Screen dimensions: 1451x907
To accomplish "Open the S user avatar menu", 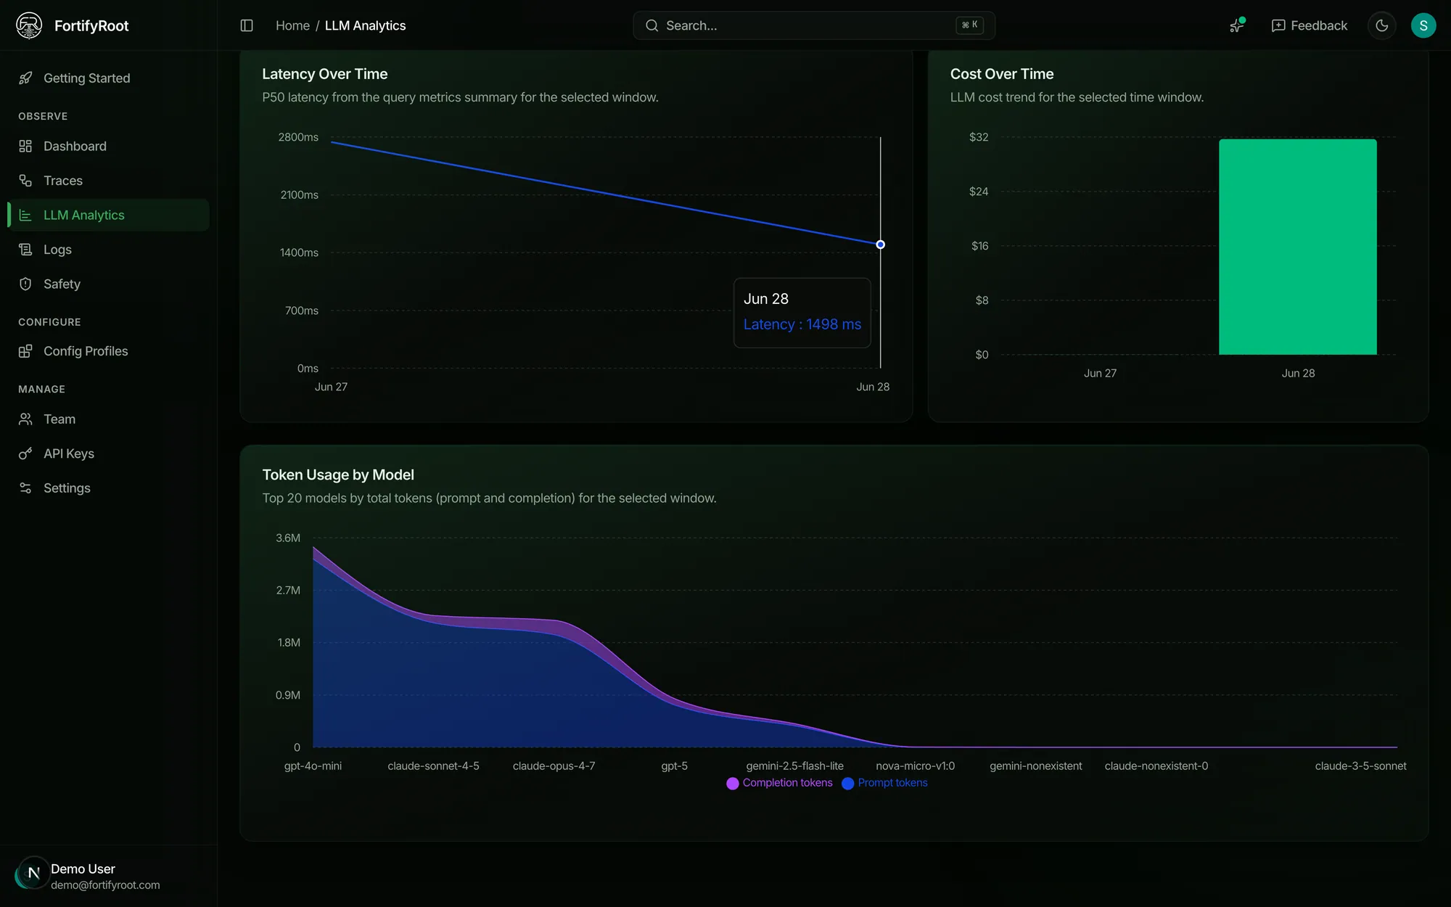I will tap(1423, 25).
